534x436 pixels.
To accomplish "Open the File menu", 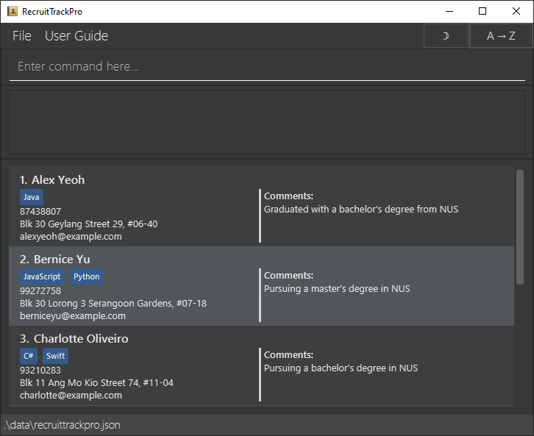I will 22,36.
